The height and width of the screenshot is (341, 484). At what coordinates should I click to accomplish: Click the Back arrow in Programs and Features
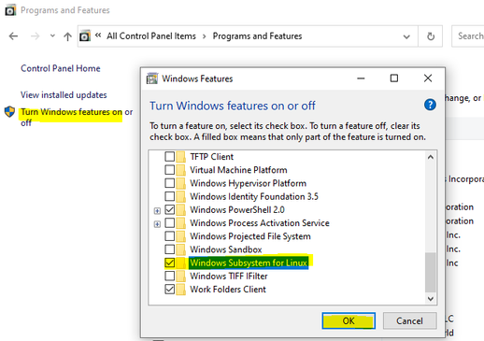[13, 36]
